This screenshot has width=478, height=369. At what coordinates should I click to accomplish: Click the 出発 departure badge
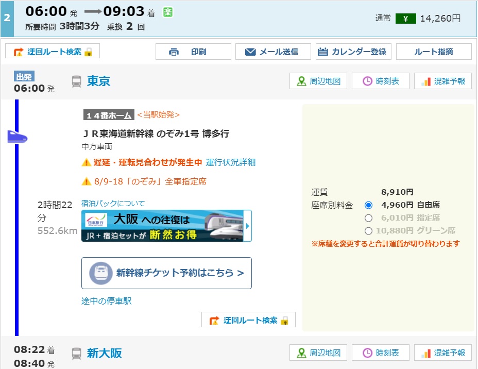24,76
